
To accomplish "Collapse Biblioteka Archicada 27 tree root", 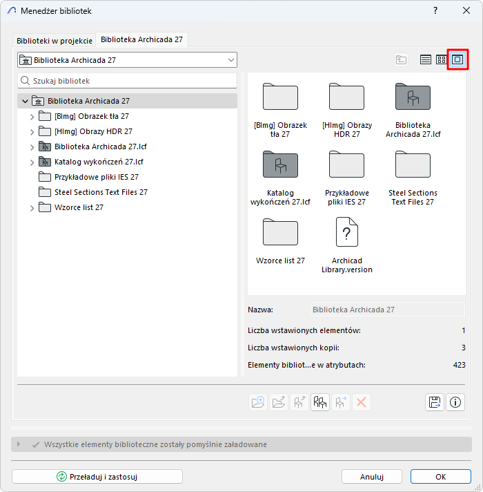I will [25, 101].
